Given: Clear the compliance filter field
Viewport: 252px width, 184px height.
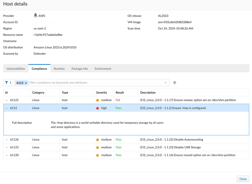Looking at the screenshot, I should pos(165,83).
